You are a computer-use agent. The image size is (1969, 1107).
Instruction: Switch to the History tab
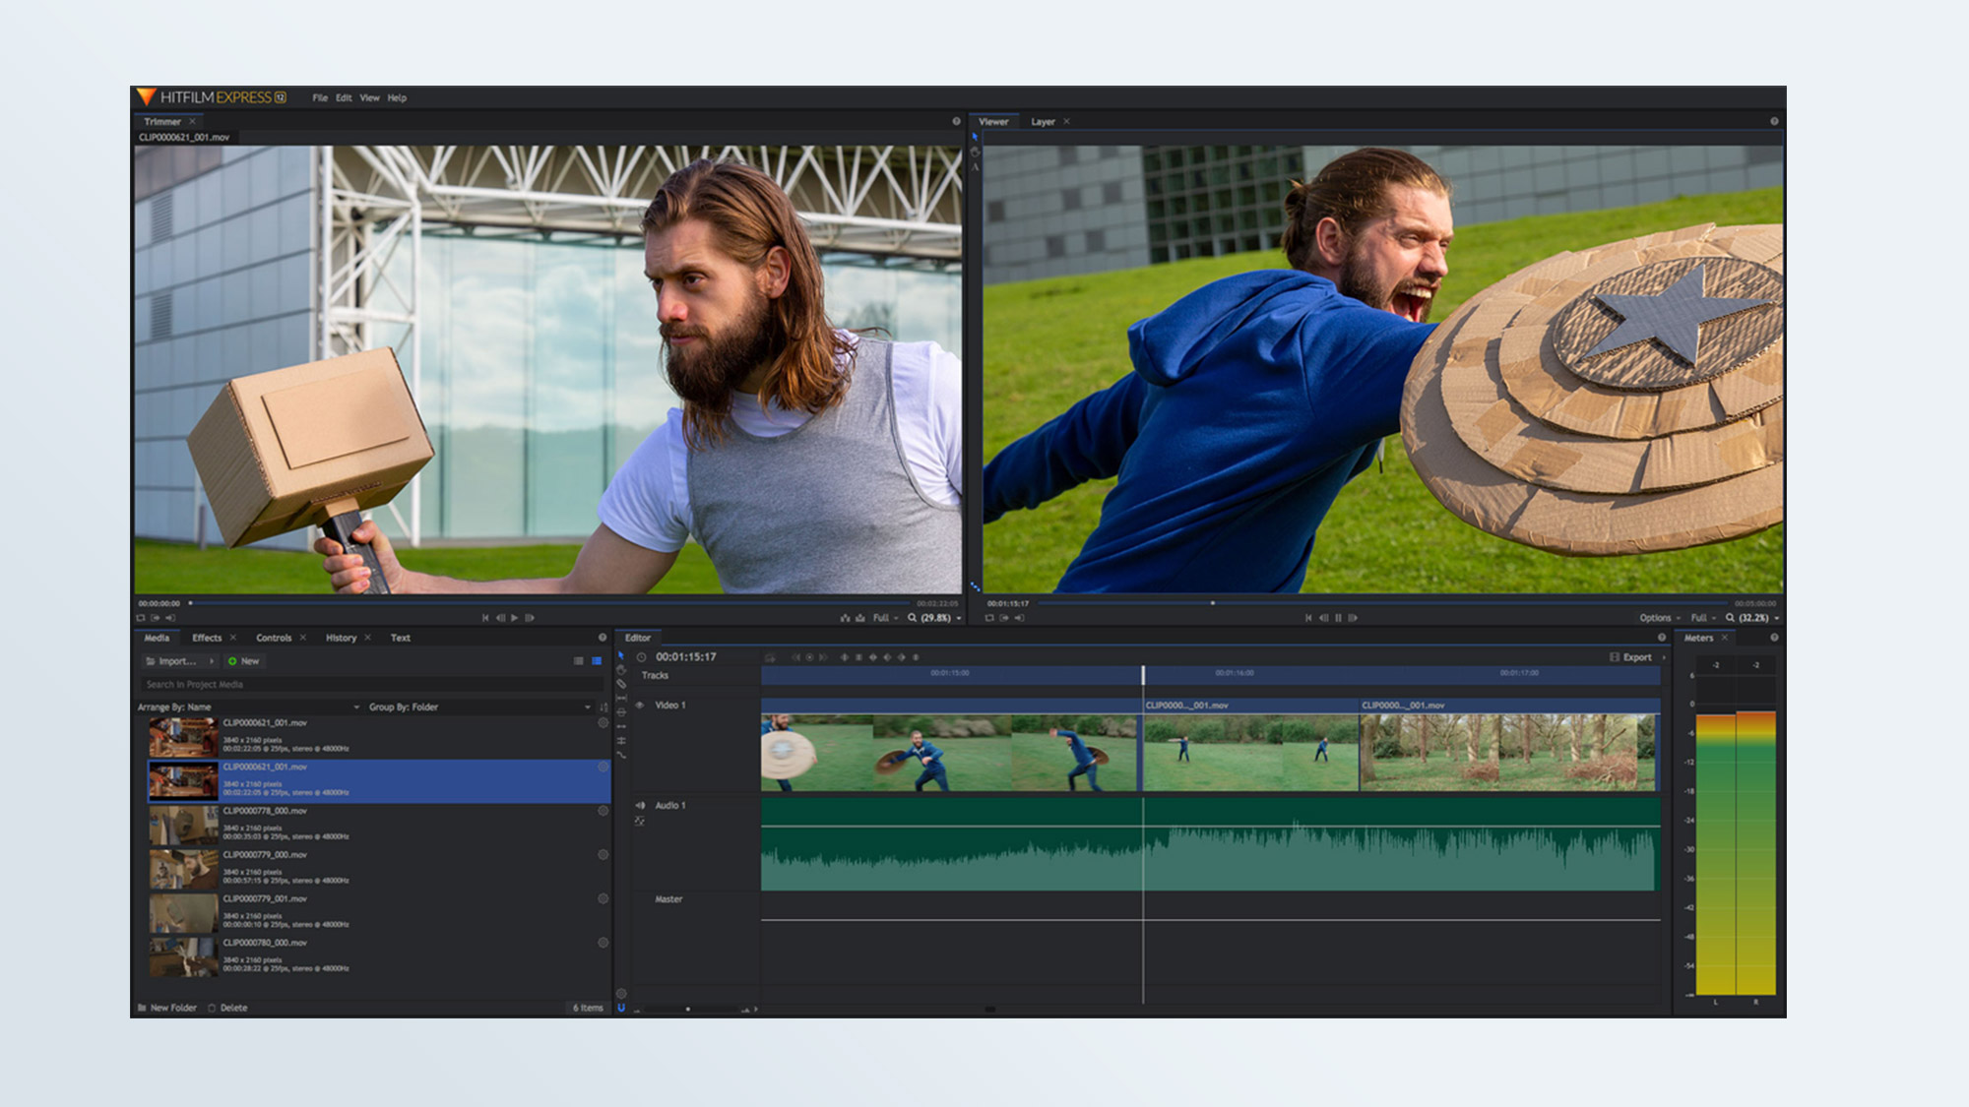tap(342, 638)
